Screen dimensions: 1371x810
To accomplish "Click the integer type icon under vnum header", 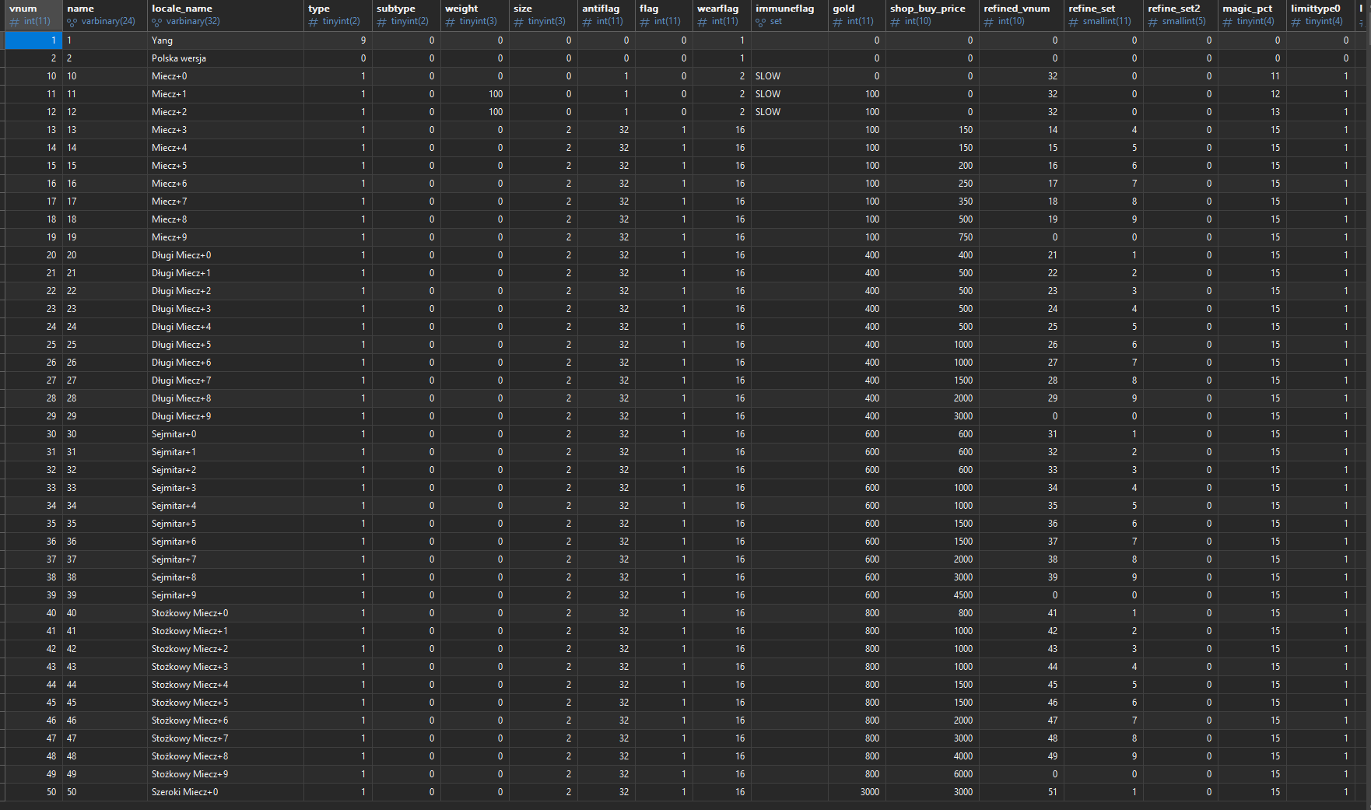I will coord(15,22).
